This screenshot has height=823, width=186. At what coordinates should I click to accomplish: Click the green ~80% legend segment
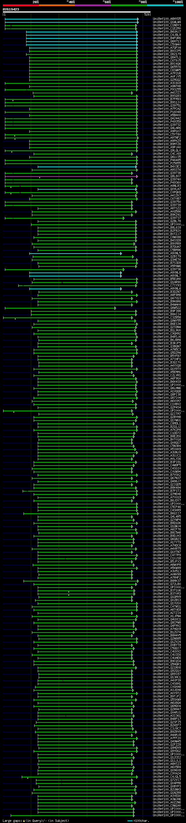point(129,5)
